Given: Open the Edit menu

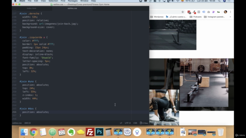Looking at the screenshot, I should coord(36,1).
